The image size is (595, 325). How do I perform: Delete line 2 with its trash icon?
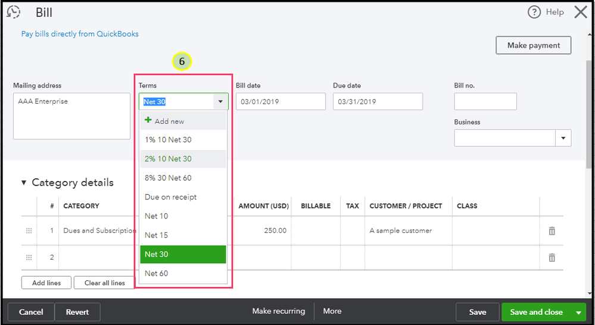(552, 258)
